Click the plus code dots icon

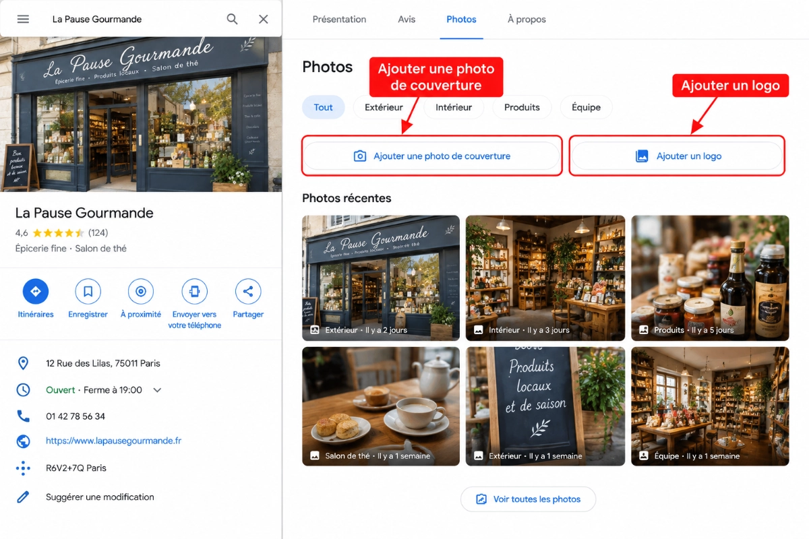pos(23,468)
